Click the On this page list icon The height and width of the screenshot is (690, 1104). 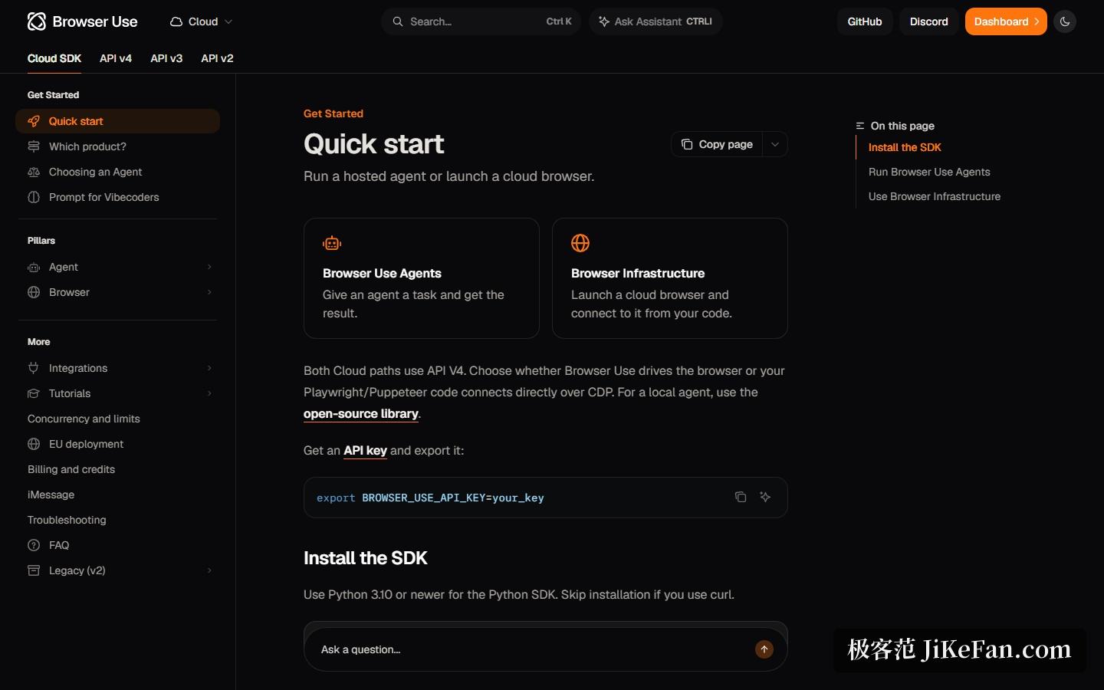click(x=860, y=126)
